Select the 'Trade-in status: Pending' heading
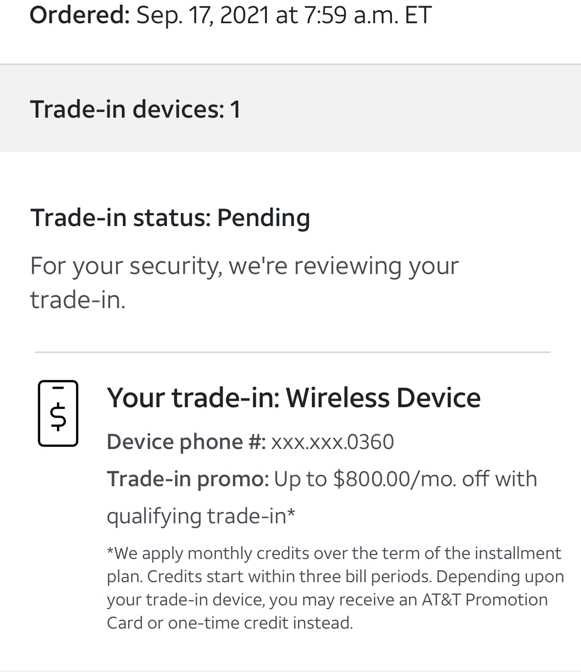 170,217
